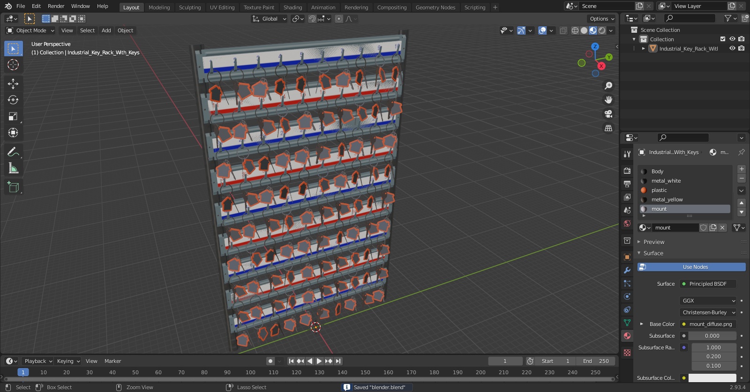The width and height of the screenshot is (750, 392).
Task: Activate the Move tool
Action: pyautogui.click(x=13, y=84)
